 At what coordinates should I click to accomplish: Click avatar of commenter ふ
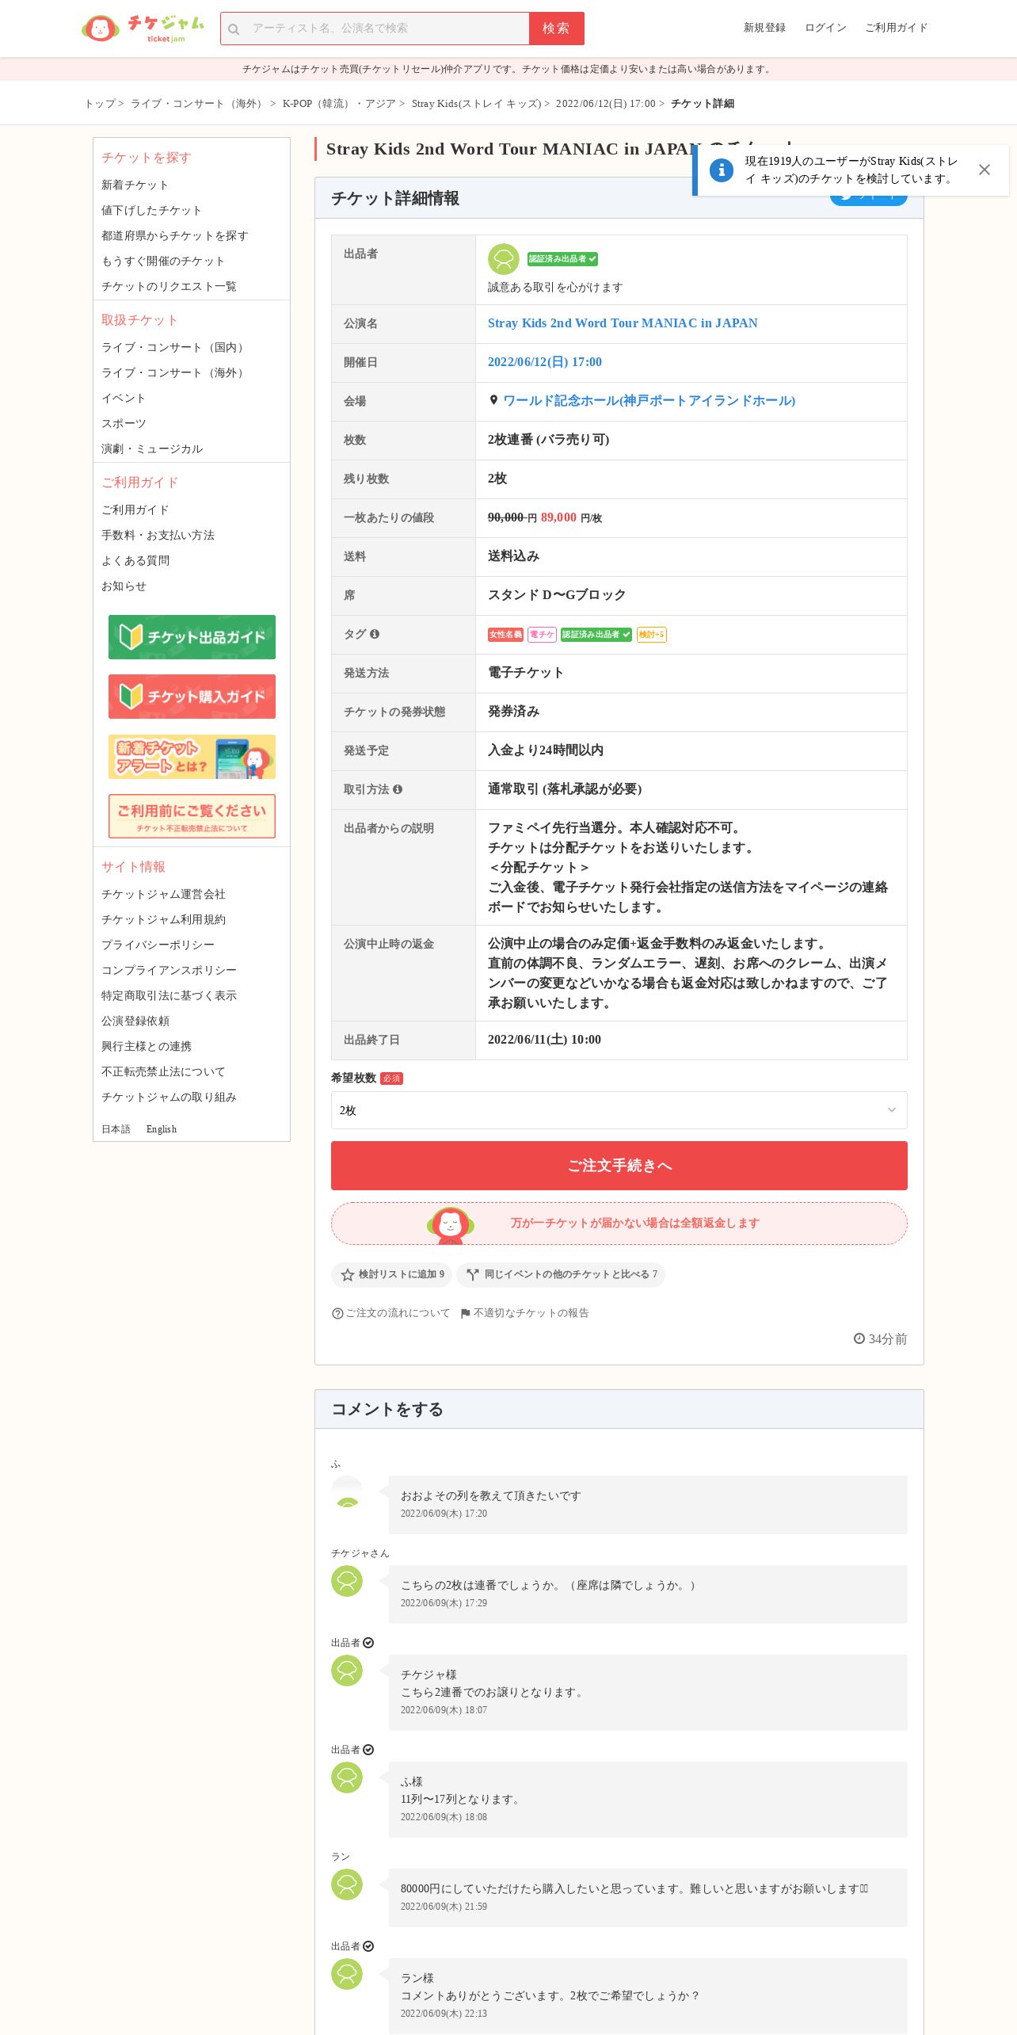click(x=347, y=1491)
